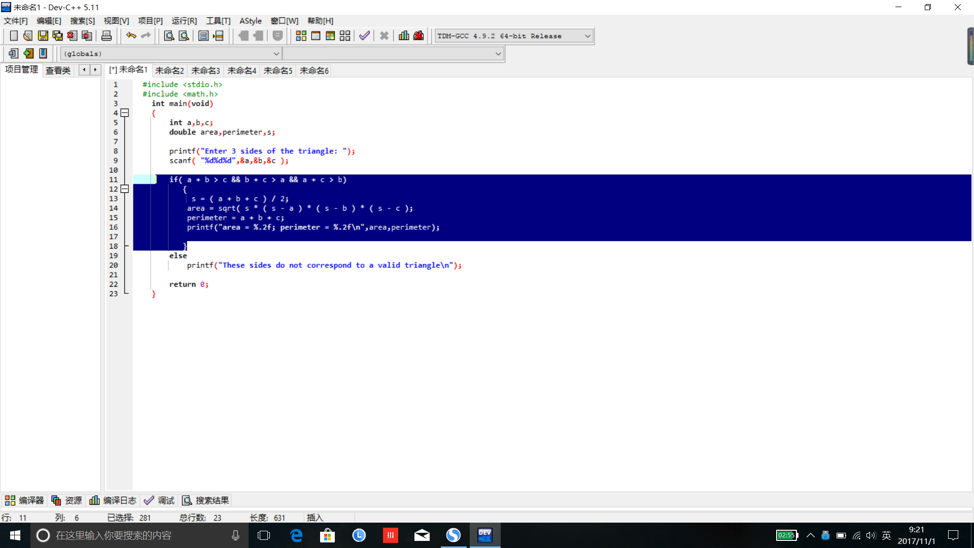Switch to the 未命名4 editor tab
Image resolution: width=974 pixels, height=548 pixels.
[241, 71]
